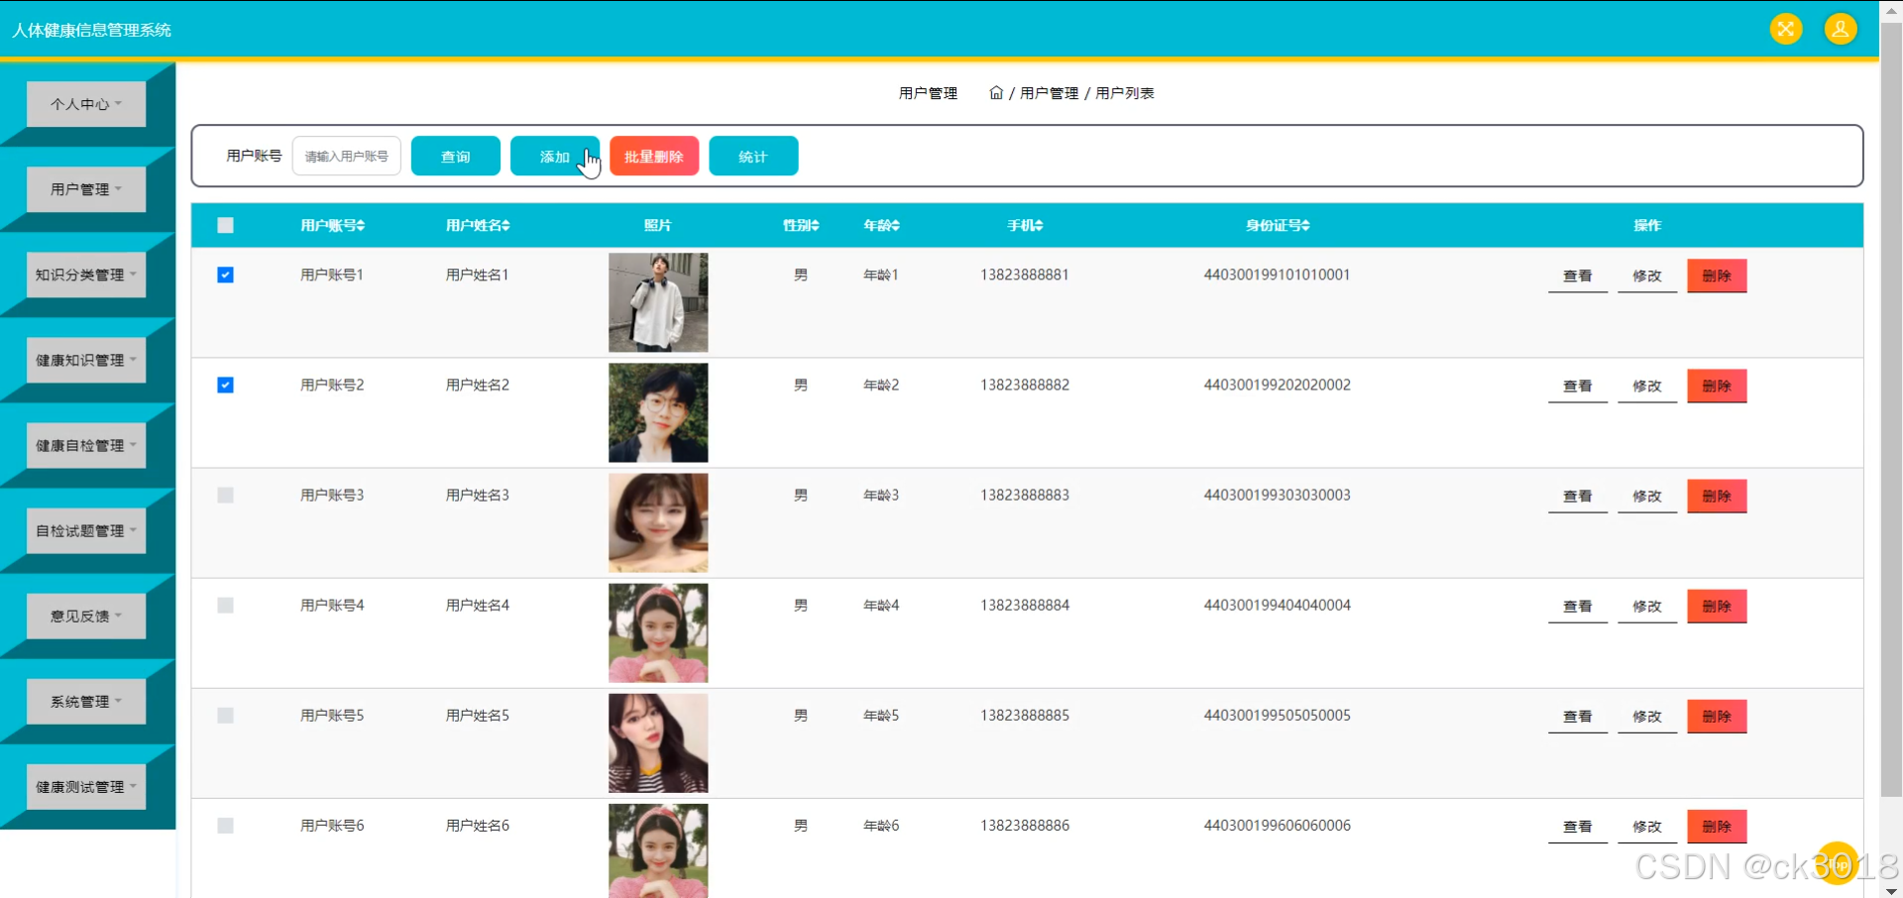View details of 用户账号2 via 查看
Image resolution: width=1903 pixels, height=898 pixels.
(x=1578, y=386)
